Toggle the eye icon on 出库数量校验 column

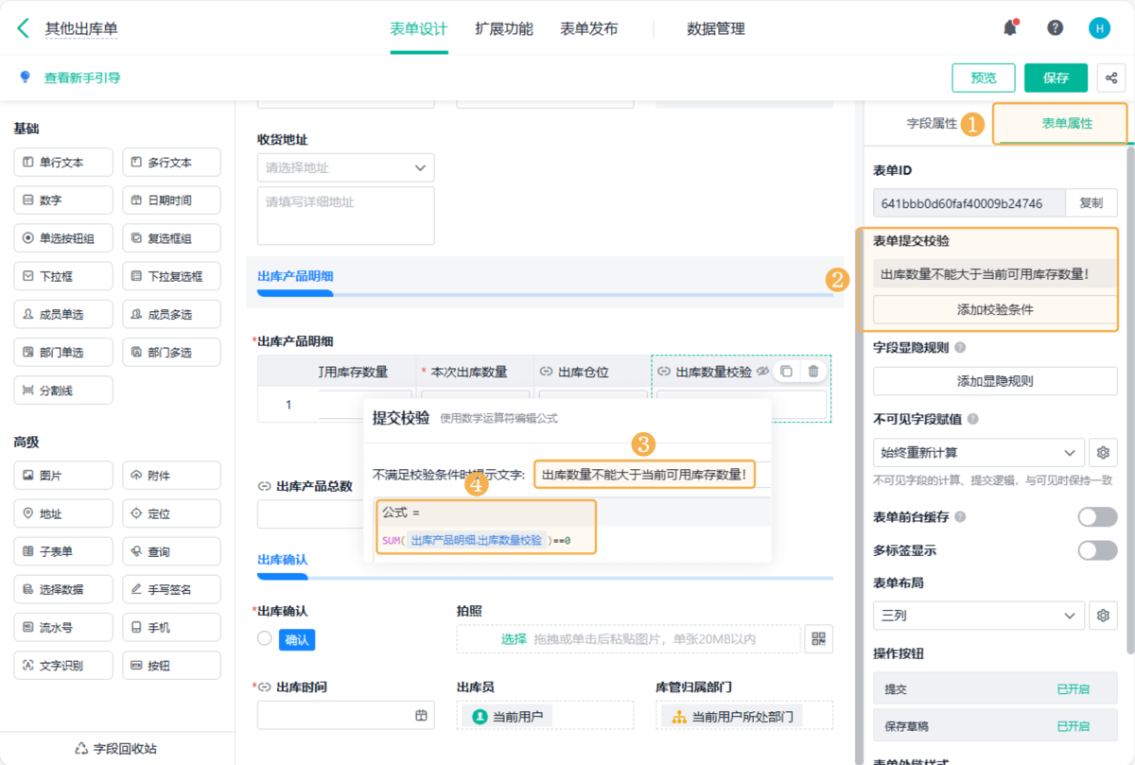761,372
